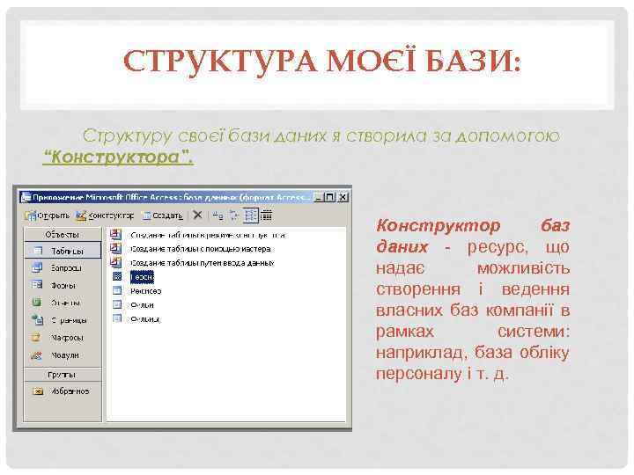The height and width of the screenshot is (475, 634).
Task: Minimize the Access database window
Action: tap(319, 197)
